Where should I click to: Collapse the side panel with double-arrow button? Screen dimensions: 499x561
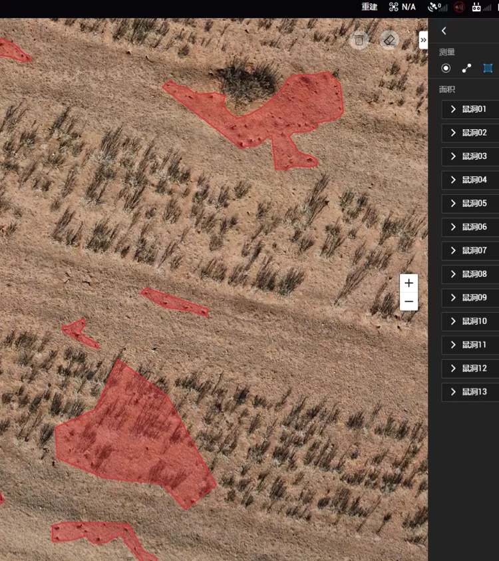pyautogui.click(x=423, y=40)
